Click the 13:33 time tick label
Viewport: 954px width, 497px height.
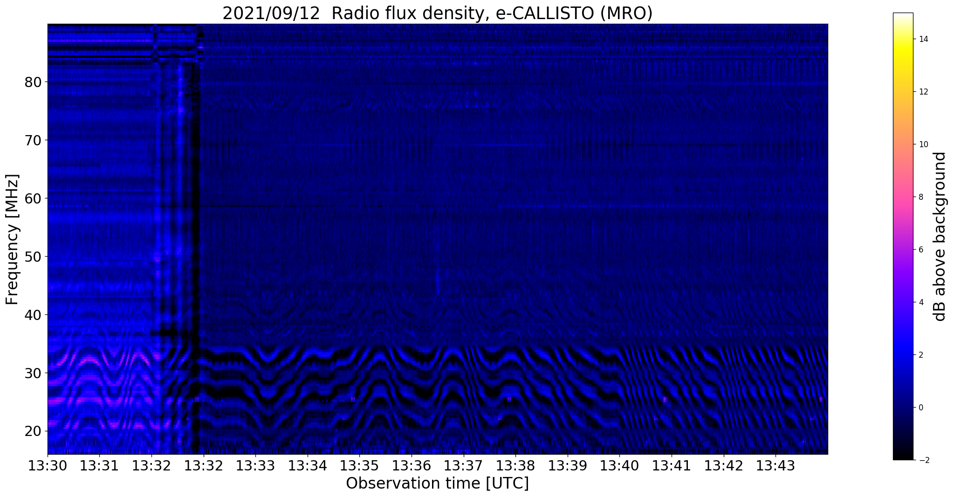click(x=255, y=465)
